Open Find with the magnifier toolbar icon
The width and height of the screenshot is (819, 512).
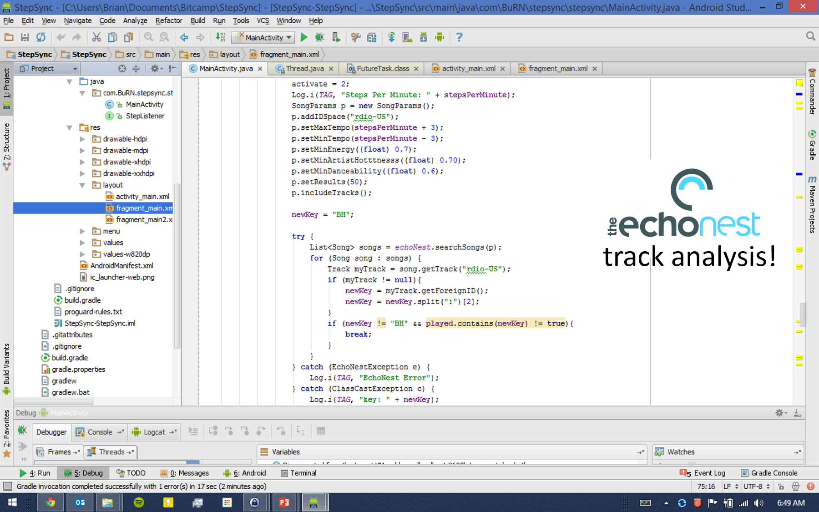click(x=148, y=37)
